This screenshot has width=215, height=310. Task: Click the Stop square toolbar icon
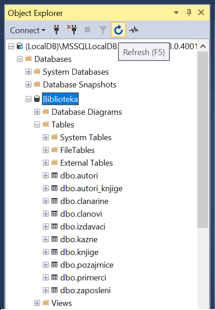click(87, 30)
